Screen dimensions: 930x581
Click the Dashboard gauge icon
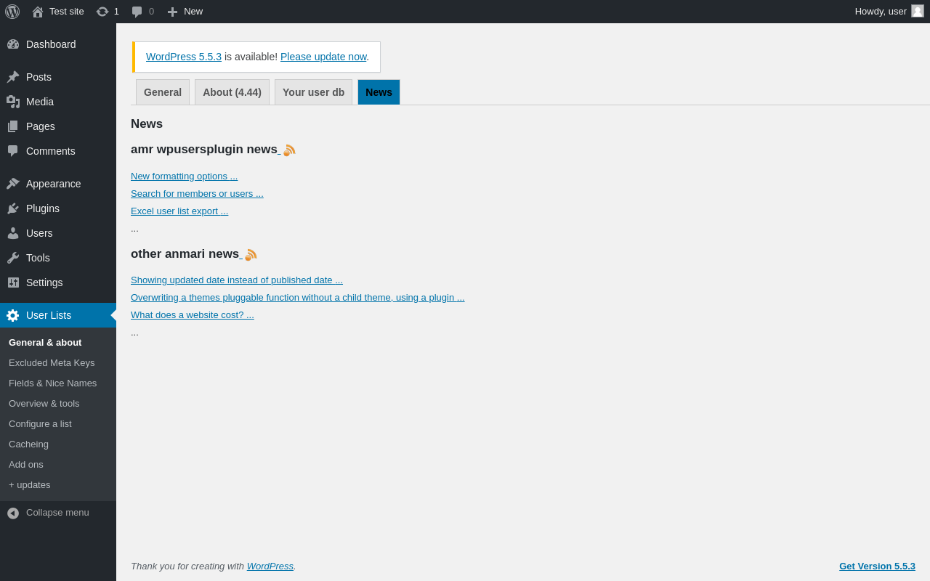13,44
